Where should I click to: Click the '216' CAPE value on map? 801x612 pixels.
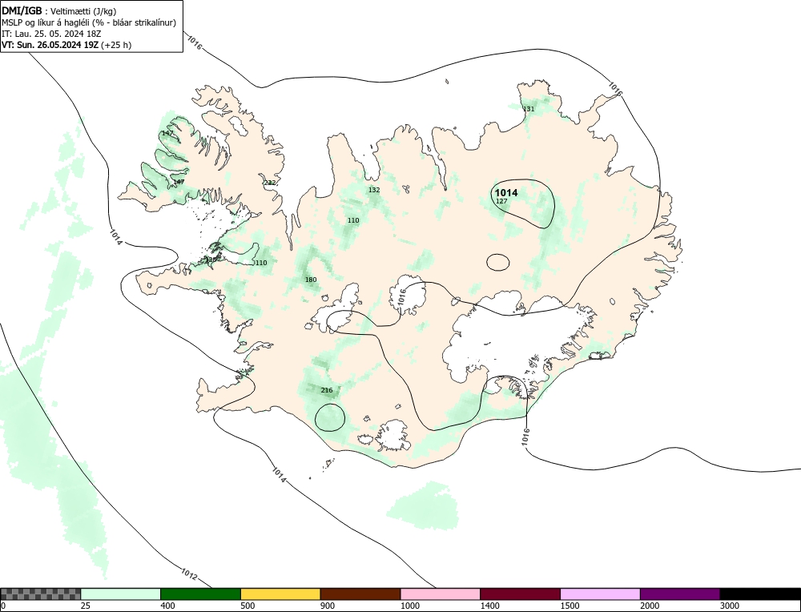click(x=327, y=390)
